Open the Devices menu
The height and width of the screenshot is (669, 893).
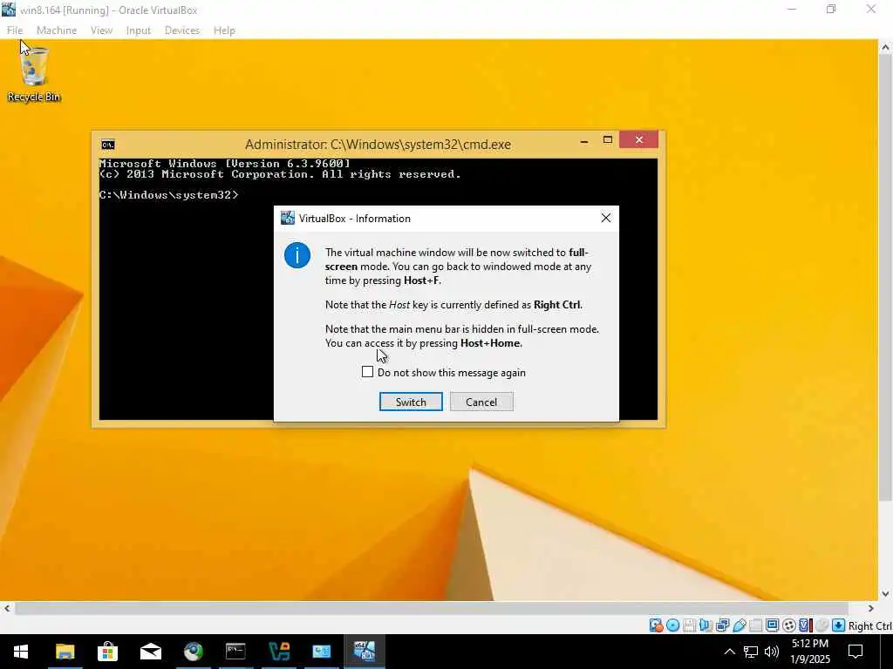click(x=182, y=30)
